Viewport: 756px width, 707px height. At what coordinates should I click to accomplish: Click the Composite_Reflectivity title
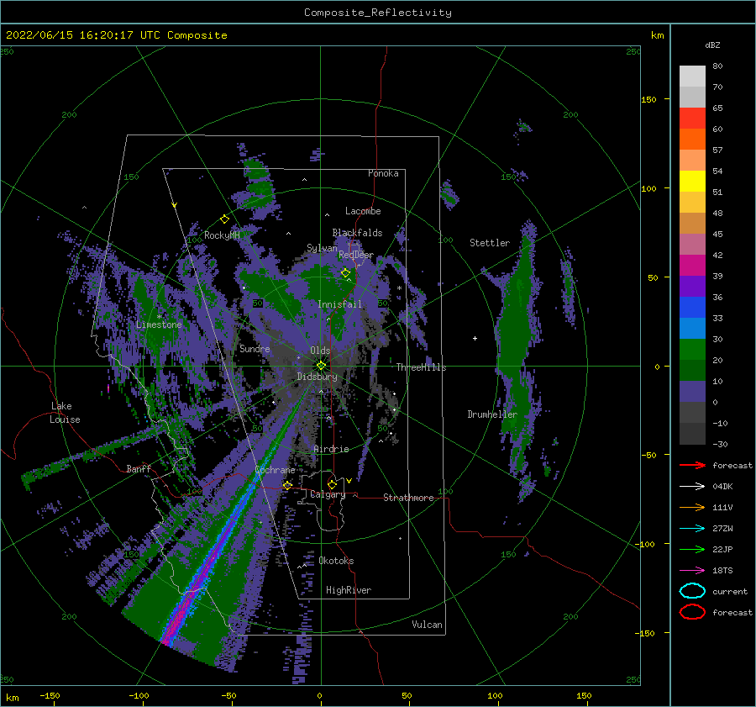click(x=377, y=13)
